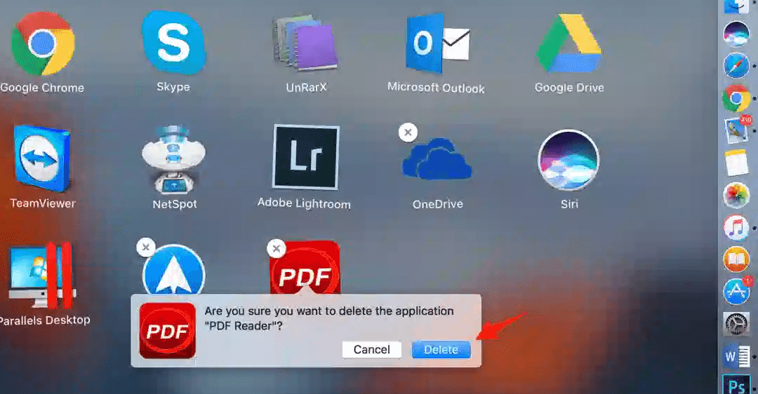Image resolution: width=758 pixels, height=394 pixels.
Task: Open Siri from the Dock
Action: tap(736, 34)
